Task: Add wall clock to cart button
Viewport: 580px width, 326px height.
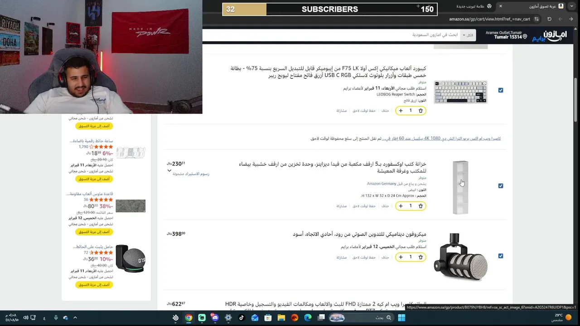Action: coord(94,179)
